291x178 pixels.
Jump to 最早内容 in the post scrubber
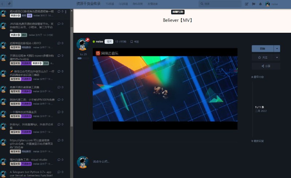[x=258, y=77]
